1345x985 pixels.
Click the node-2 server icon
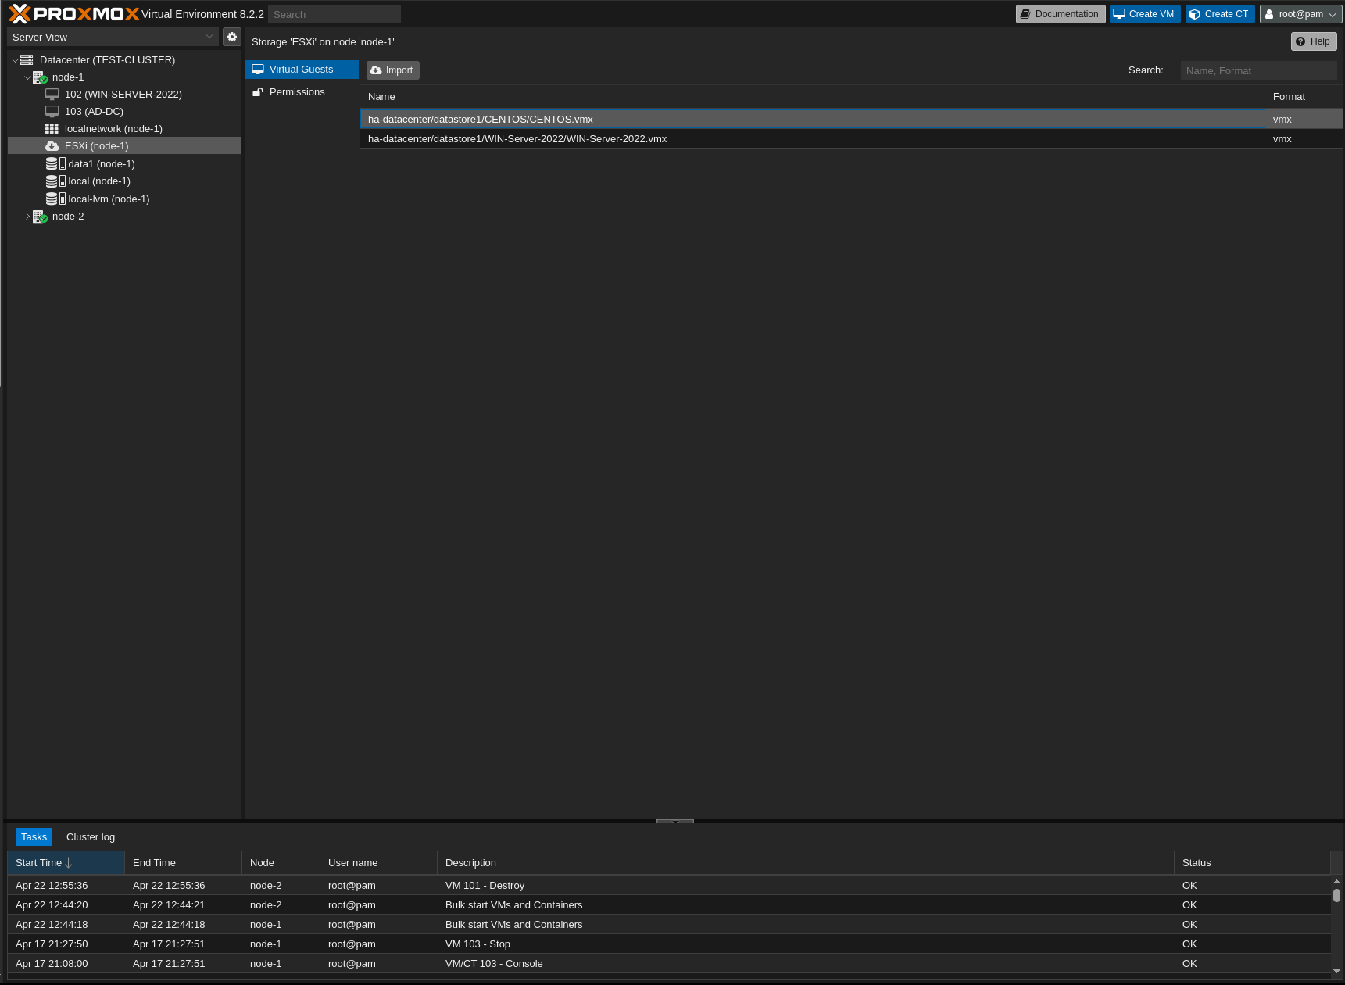tap(40, 217)
